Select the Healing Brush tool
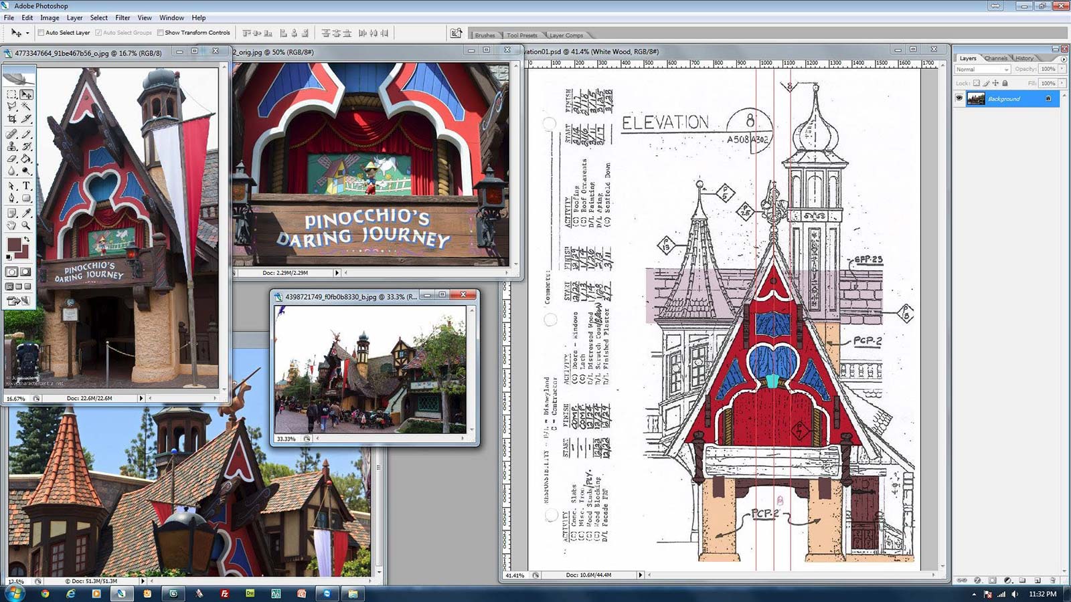 point(12,134)
